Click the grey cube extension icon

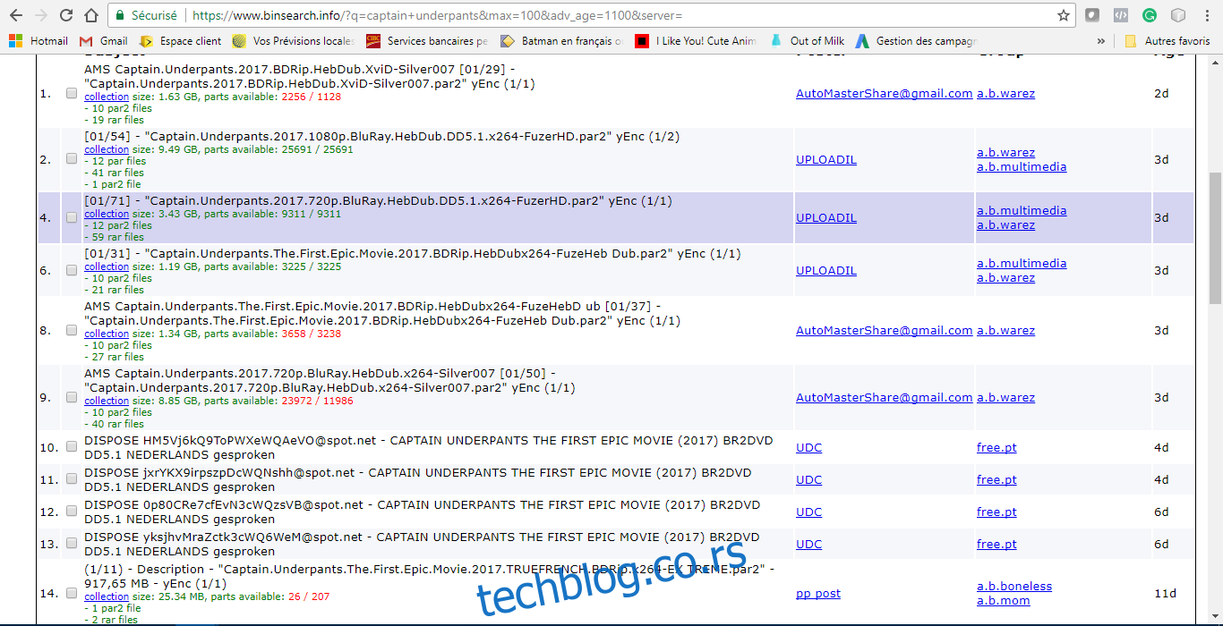click(1178, 15)
